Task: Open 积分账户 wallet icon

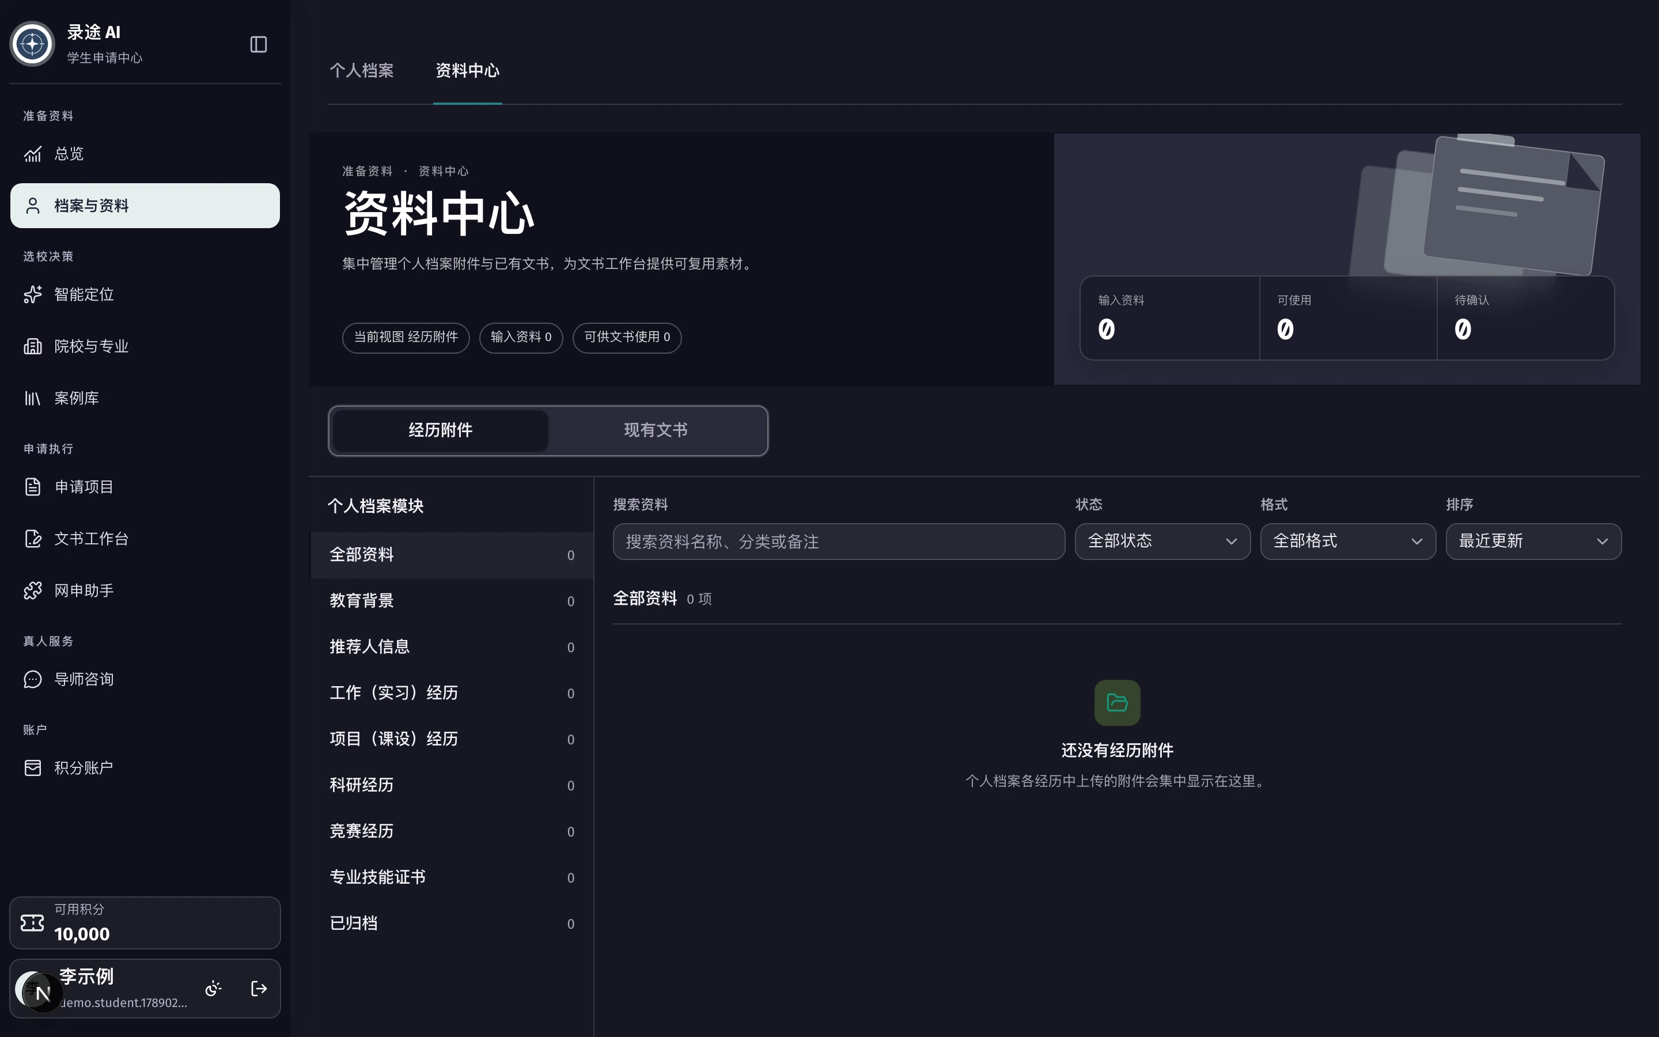Action: pos(33,768)
